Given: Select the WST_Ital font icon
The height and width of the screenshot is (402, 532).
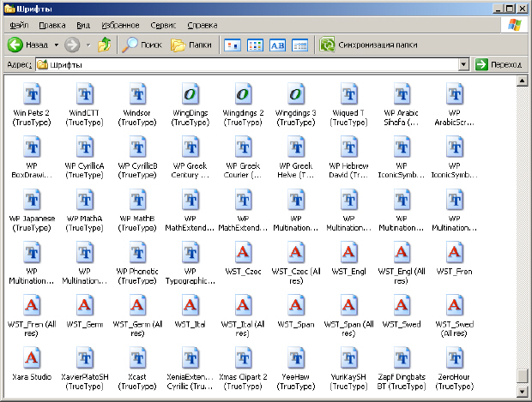Looking at the screenshot, I should (190, 305).
